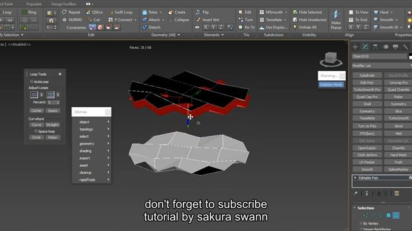Click the Collapse geometry tool
Image resolution: width=412 pixels, height=231 pixels.
point(179,20)
